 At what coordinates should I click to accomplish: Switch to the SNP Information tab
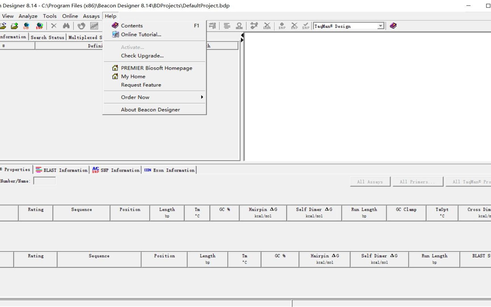[116, 170]
